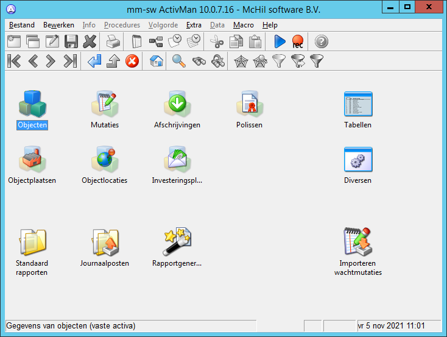
Task: Click the spider web with arrow icon
Action: [x=260, y=61]
